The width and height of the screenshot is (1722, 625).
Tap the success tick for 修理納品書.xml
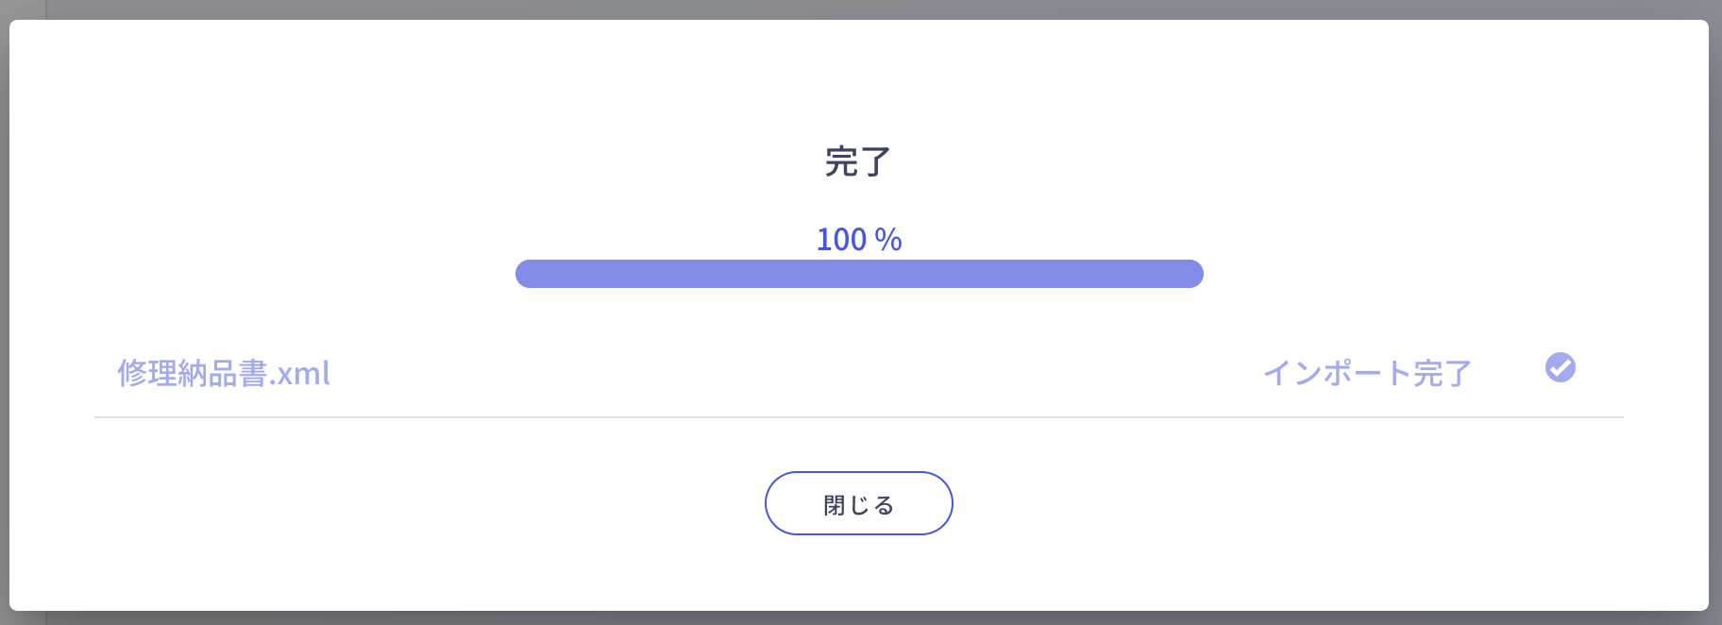1560,367
